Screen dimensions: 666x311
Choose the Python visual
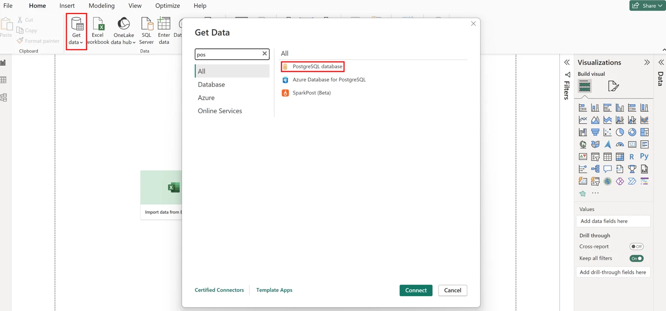point(644,157)
